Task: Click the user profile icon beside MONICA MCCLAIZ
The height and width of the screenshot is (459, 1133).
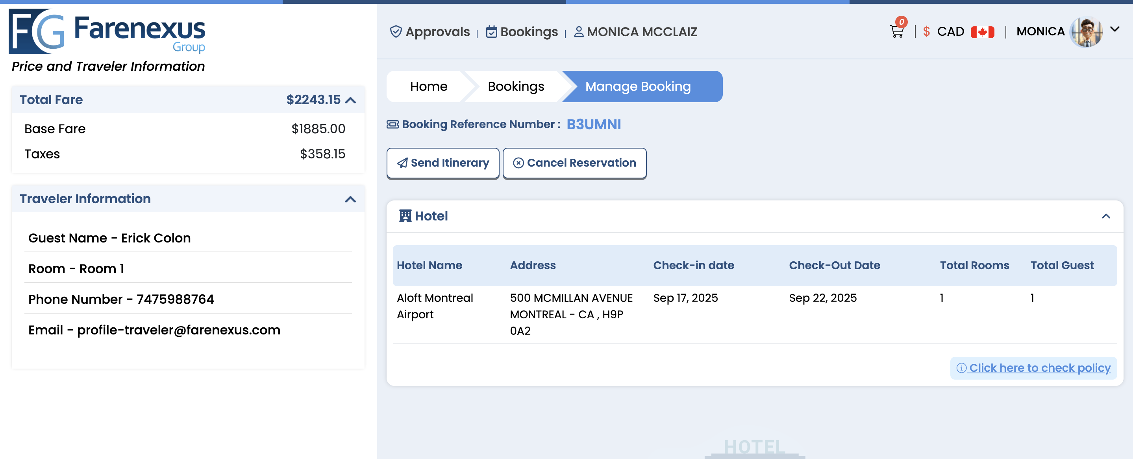Action: pyautogui.click(x=579, y=31)
